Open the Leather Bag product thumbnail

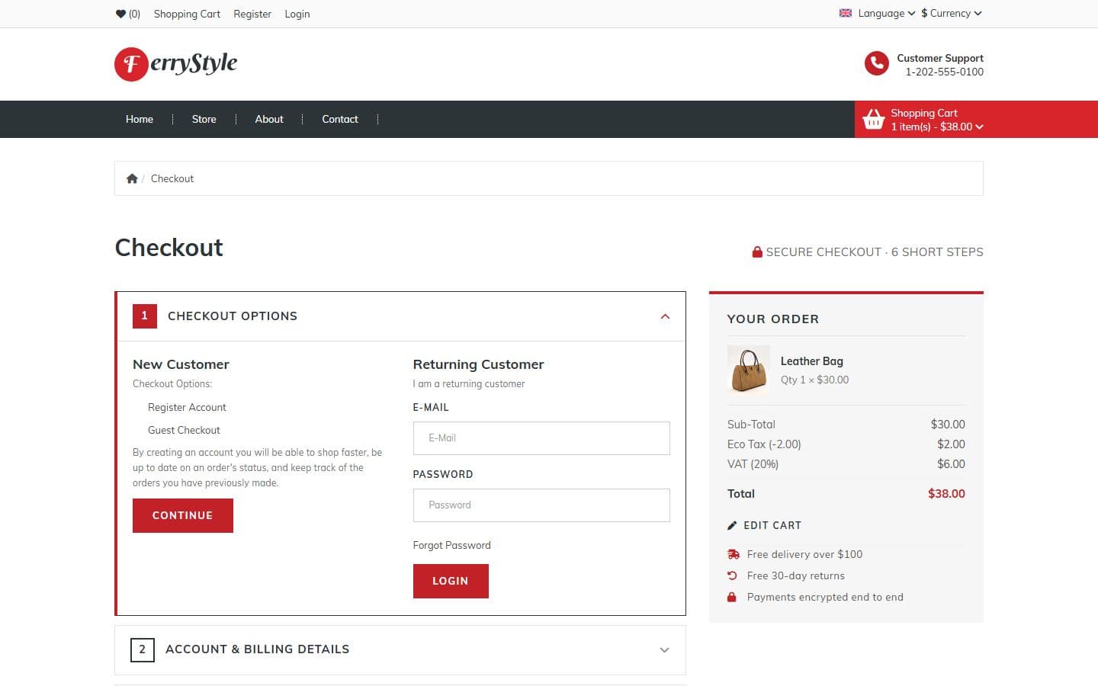[x=749, y=370]
